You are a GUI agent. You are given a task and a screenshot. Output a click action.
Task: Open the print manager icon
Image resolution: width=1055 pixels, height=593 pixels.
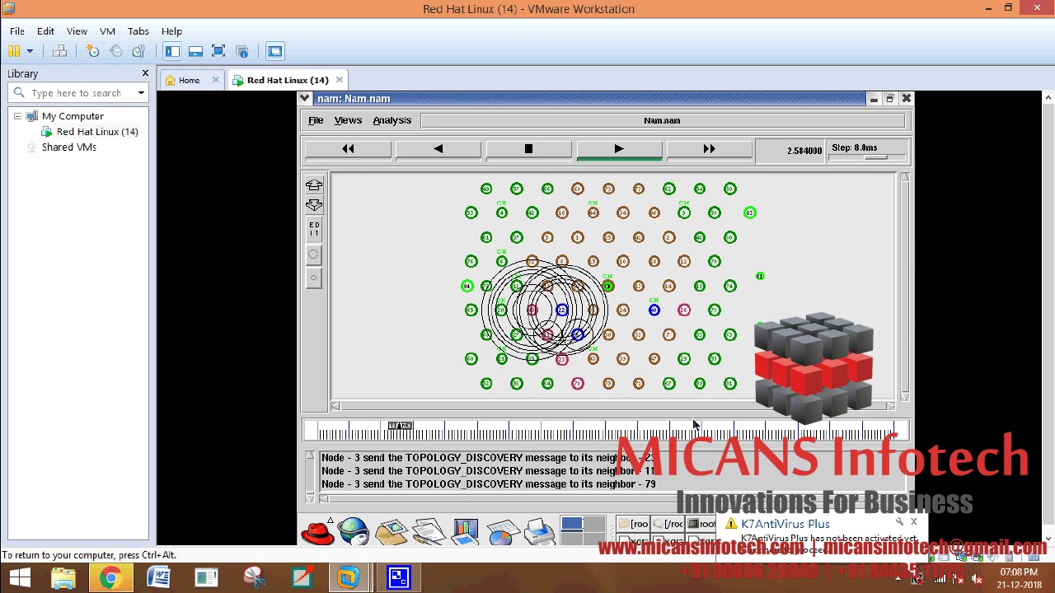pyautogui.click(x=539, y=532)
